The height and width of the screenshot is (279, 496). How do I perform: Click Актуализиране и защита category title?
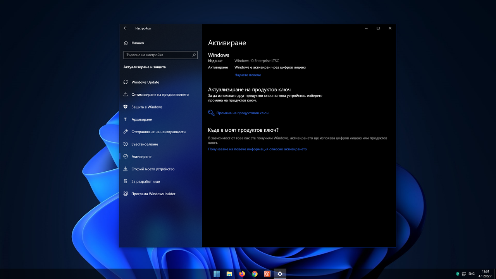(x=145, y=67)
